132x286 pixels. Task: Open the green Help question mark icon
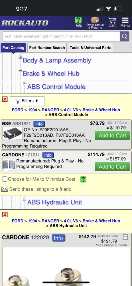click(x=78, y=20)
